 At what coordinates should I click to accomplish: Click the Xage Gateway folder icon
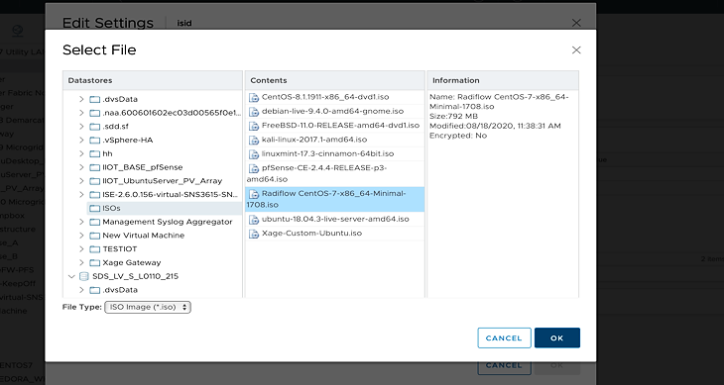pos(94,263)
